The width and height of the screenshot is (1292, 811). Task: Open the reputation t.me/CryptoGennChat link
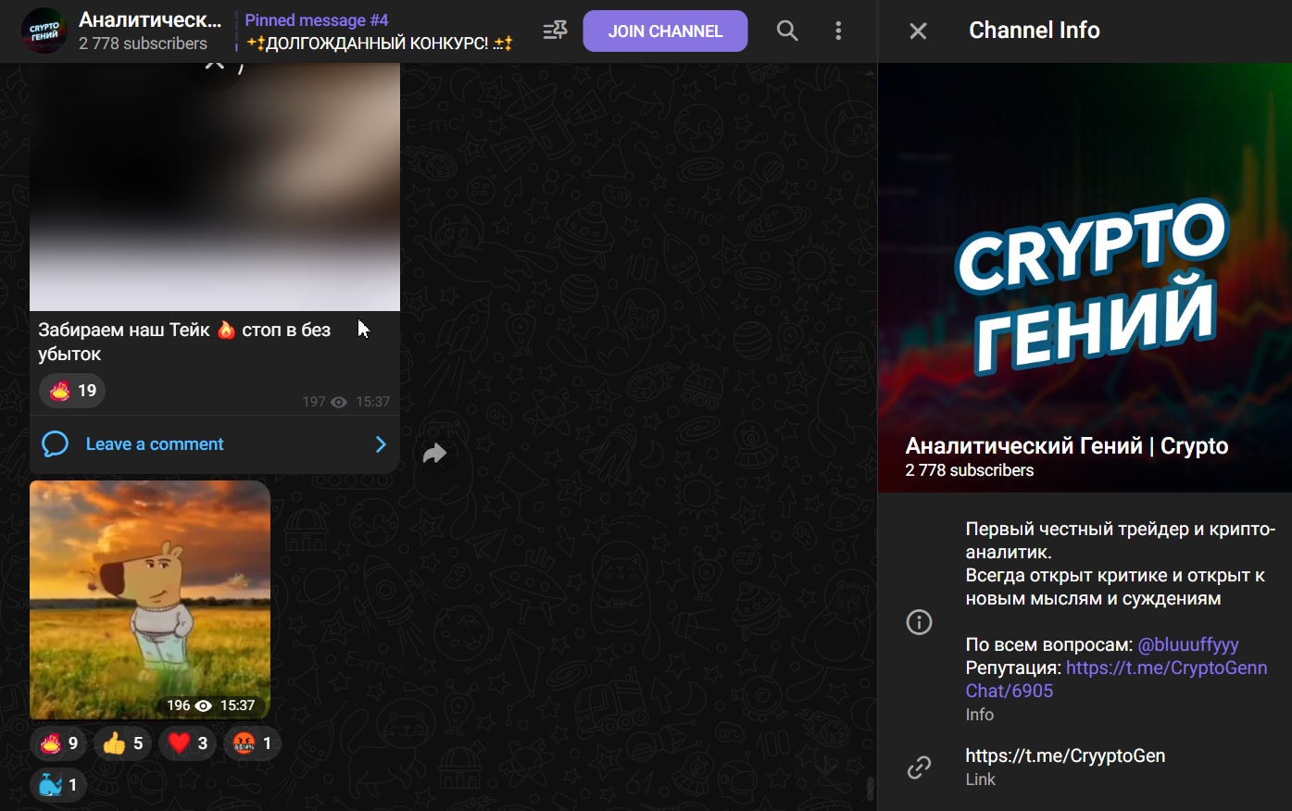pyautogui.click(x=1117, y=680)
